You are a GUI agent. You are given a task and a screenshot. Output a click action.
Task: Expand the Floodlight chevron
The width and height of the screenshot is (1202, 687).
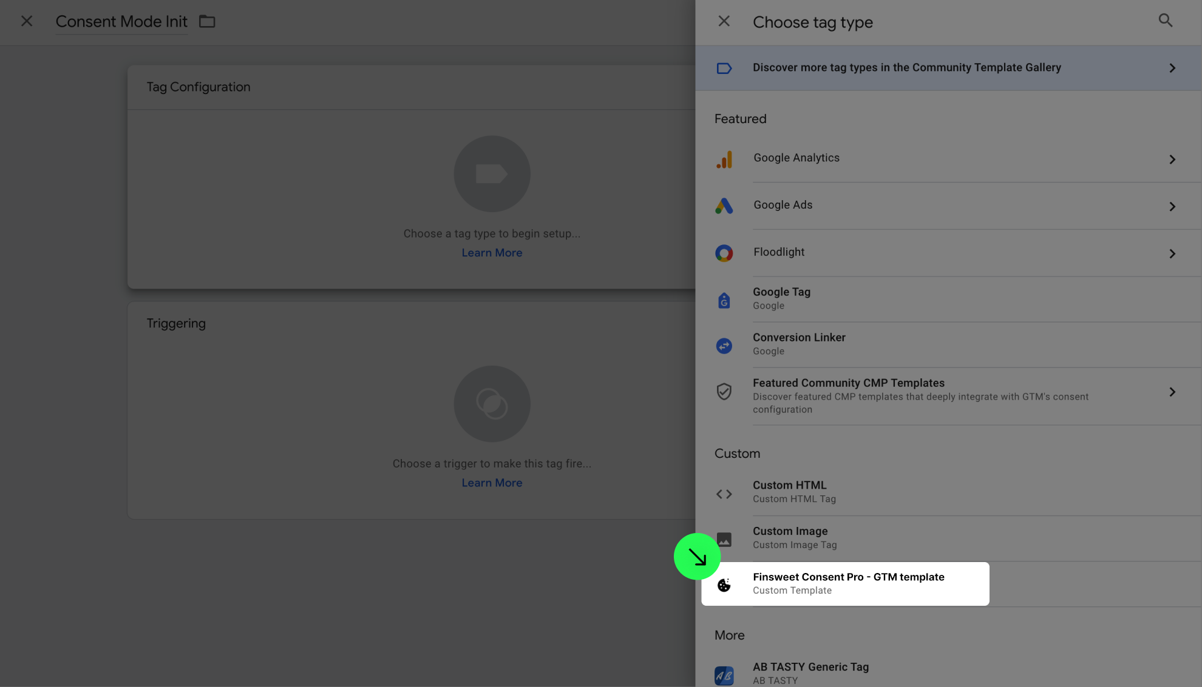point(1172,254)
